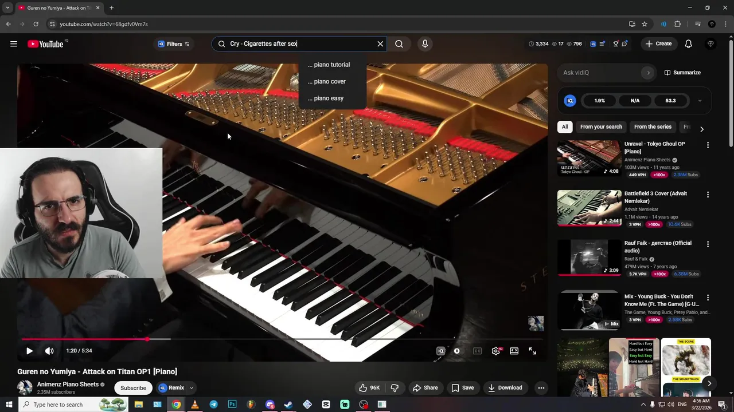Open options for the Battlefield 3 Cover video

(708, 195)
